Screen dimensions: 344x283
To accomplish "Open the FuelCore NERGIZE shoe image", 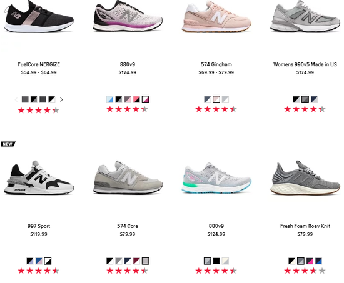I will 39,16.
